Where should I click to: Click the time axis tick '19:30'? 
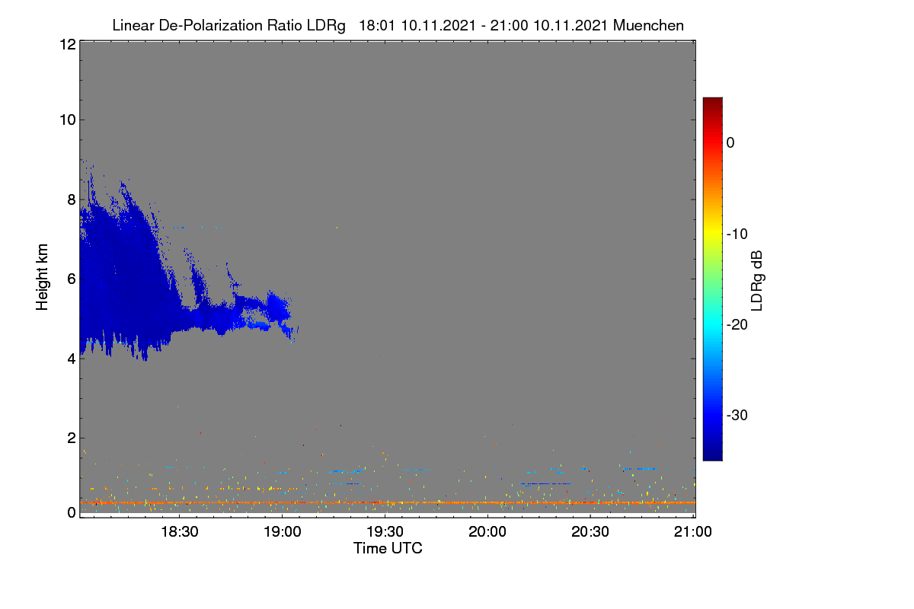tap(385, 531)
